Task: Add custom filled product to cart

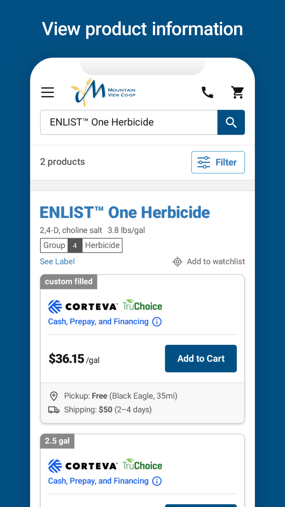Action: (x=201, y=358)
